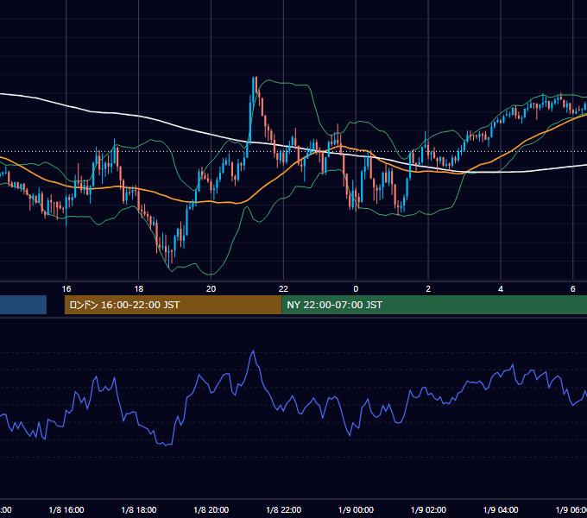
Task: Click the 18 hour label on the price chart axis
Action: 138,289
